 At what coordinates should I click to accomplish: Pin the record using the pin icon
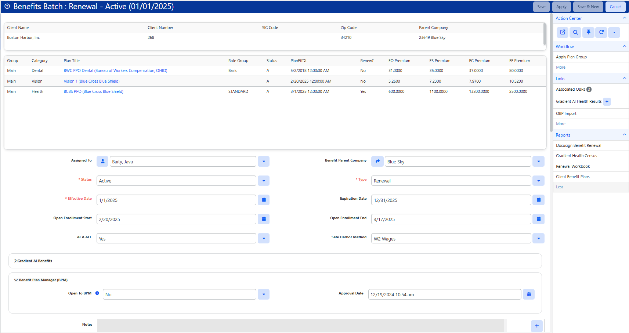(588, 32)
